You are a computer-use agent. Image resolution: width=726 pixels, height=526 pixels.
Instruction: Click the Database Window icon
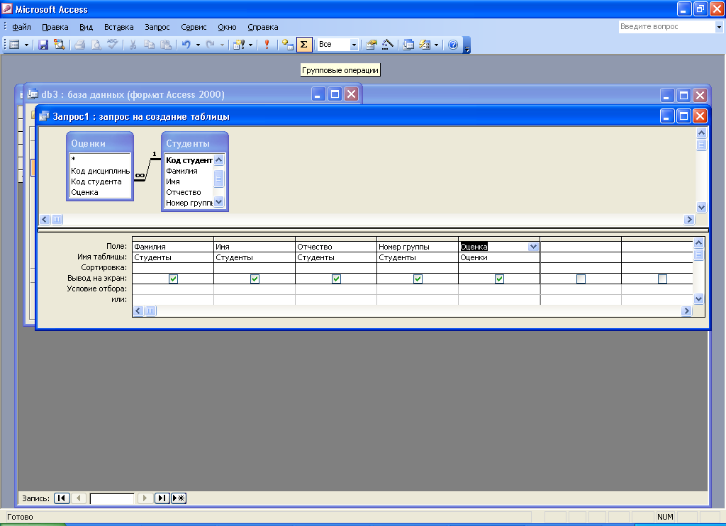pyautogui.click(x=408, y=45)
